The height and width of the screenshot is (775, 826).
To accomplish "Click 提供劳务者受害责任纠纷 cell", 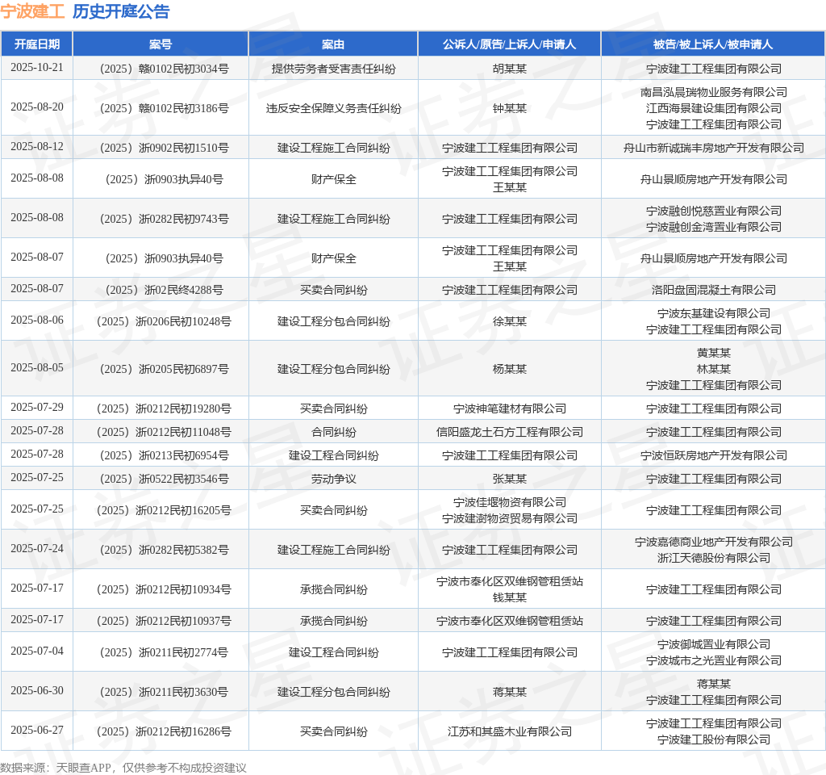I will (x=333, y=69).
